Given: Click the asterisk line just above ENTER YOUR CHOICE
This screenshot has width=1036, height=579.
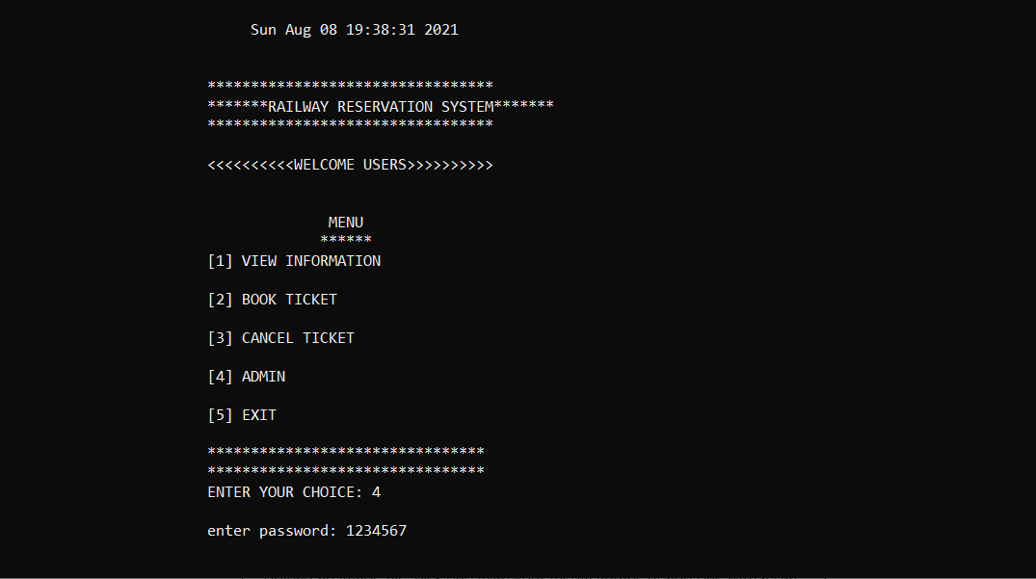Looking at the screenshot, I should click(346, 471).
